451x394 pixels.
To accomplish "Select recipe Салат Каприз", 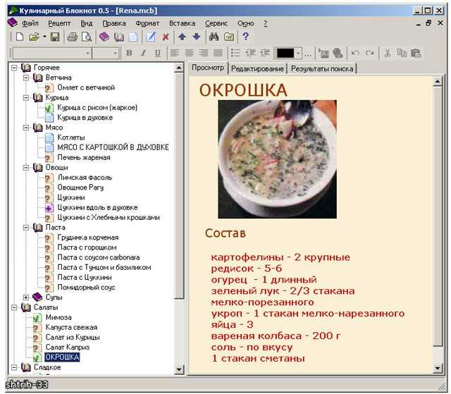I will [68, 347].
